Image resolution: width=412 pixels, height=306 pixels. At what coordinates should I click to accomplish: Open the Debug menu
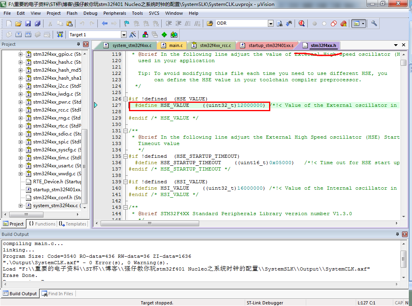[90, 13]
